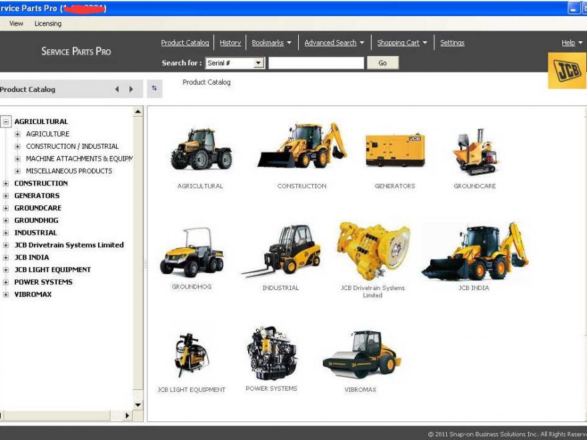
Task: Expand the GROUNDHOG tree node
Action: pyautogui.click(x=5, y=221)
